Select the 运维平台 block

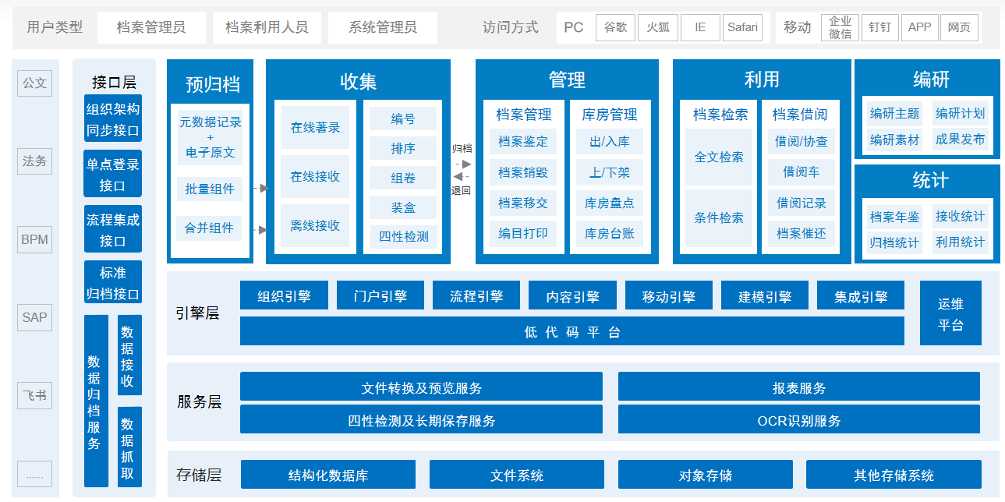[x=950, y=313]
